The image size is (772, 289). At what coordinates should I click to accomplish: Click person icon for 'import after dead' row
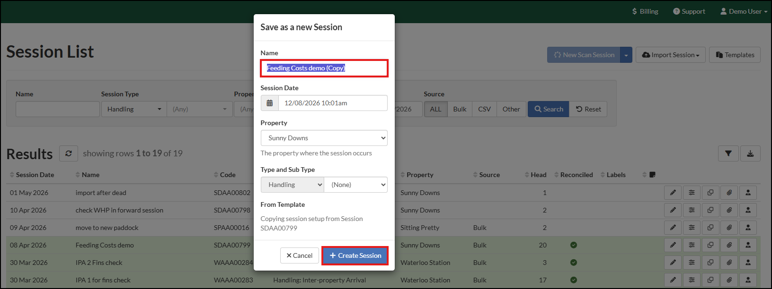[x=748, y=193]
